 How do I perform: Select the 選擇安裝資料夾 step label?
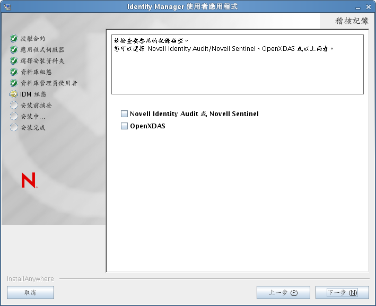(42, 60)
